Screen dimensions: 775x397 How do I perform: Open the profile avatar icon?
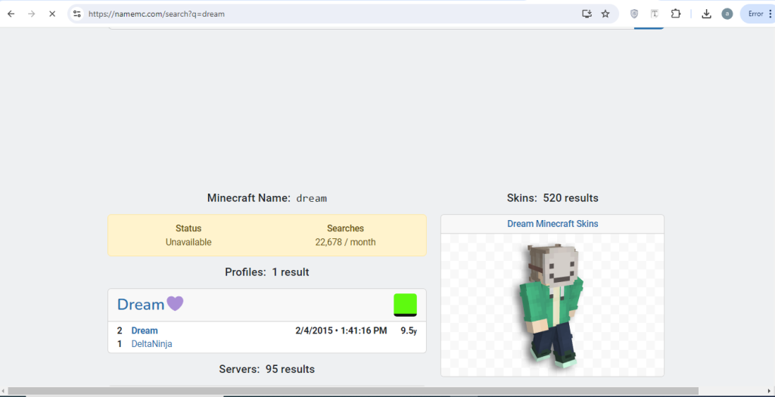pos(727,14)
